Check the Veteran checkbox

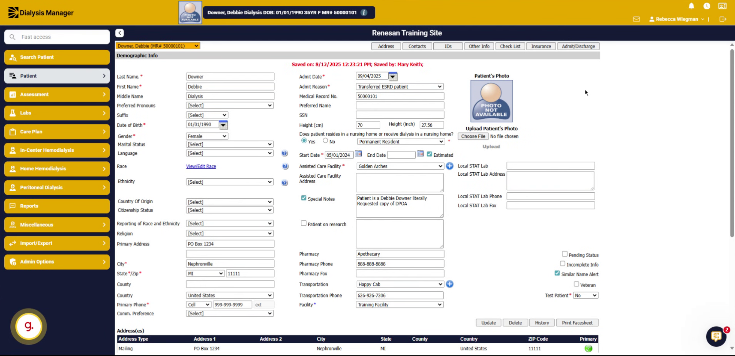[x=576, y=284]
